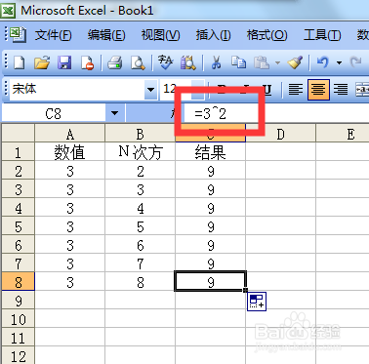
Task: Open the Undo history dropdown arrow
Action: point(339,62)
